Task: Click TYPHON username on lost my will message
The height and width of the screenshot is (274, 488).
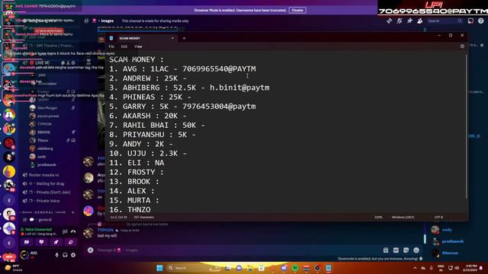Action: (105, 230)
